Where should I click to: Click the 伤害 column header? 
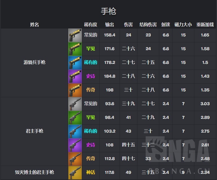128,25
